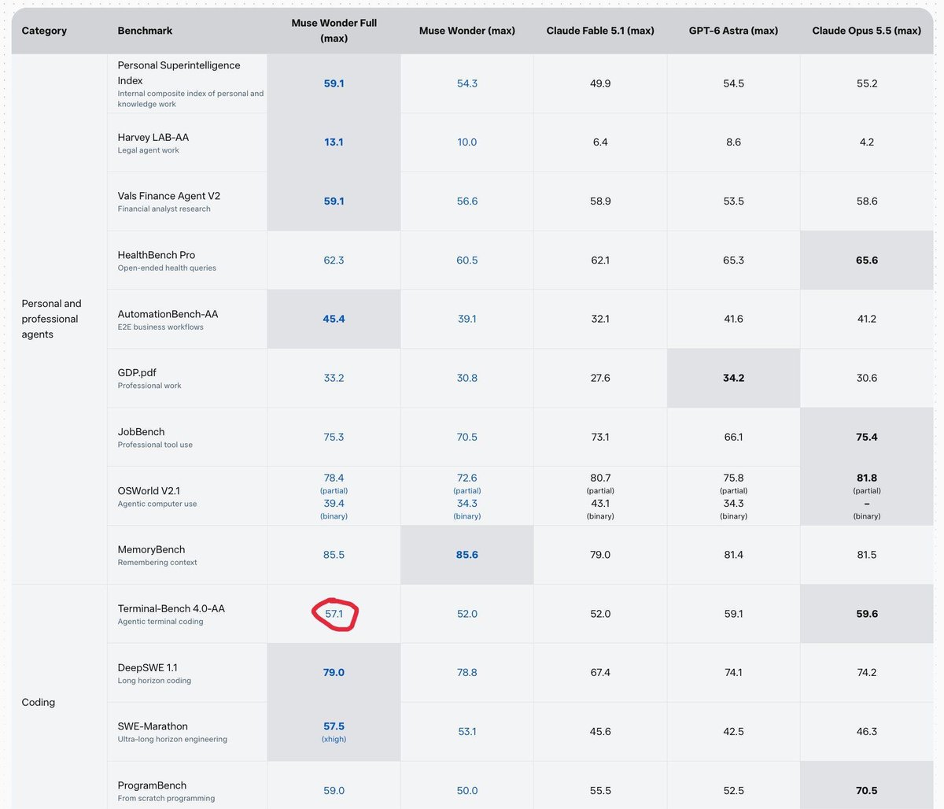944x809 pixels.
Task: Click the Muse Wonder Full (max) column header
Action: pos(334,31)
